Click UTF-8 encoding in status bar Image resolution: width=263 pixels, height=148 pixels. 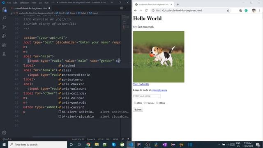(x=100, y=139)
